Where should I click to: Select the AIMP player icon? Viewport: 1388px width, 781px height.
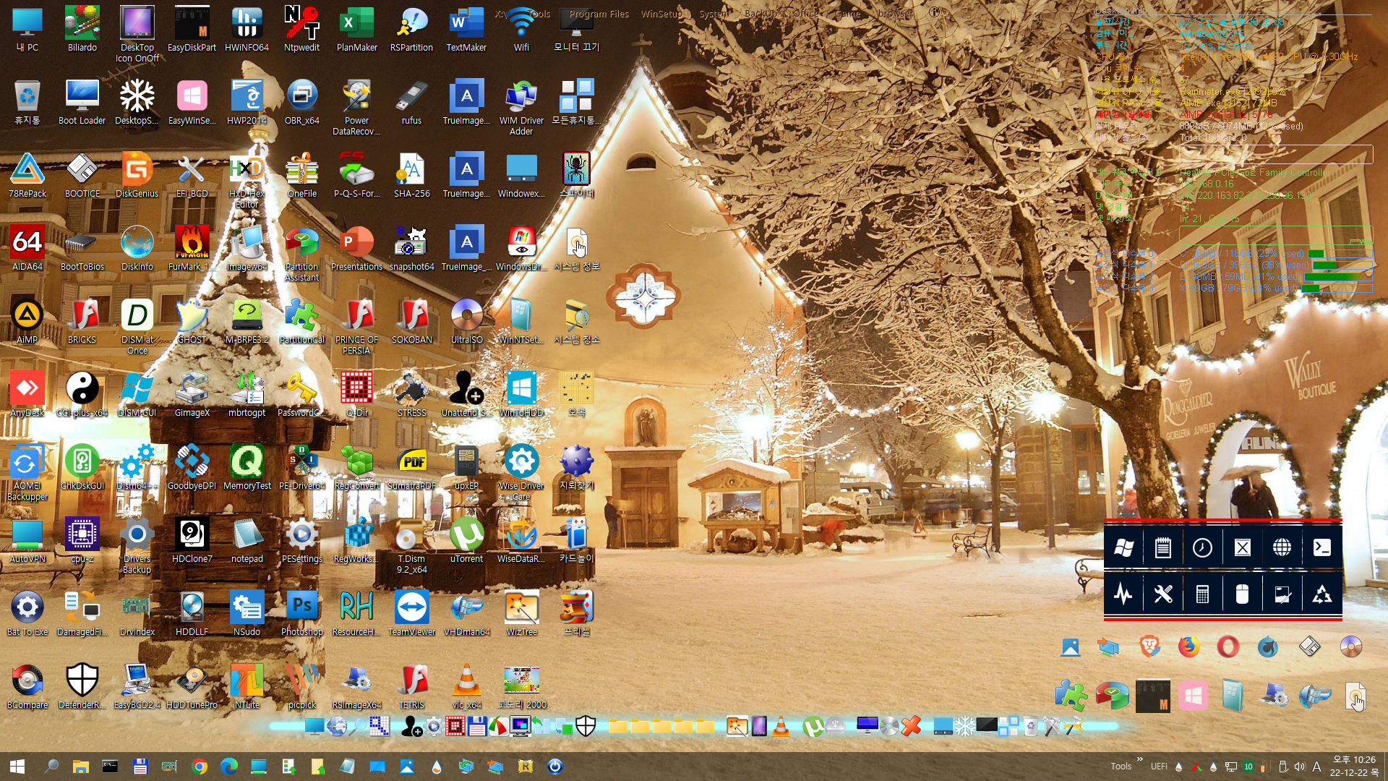27,321
